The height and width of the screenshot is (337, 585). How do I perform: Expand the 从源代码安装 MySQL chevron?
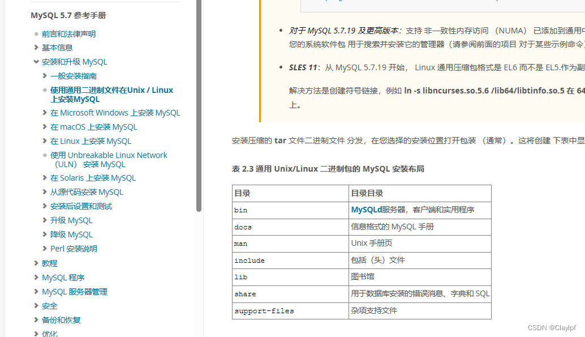click(x=45, y=192)
